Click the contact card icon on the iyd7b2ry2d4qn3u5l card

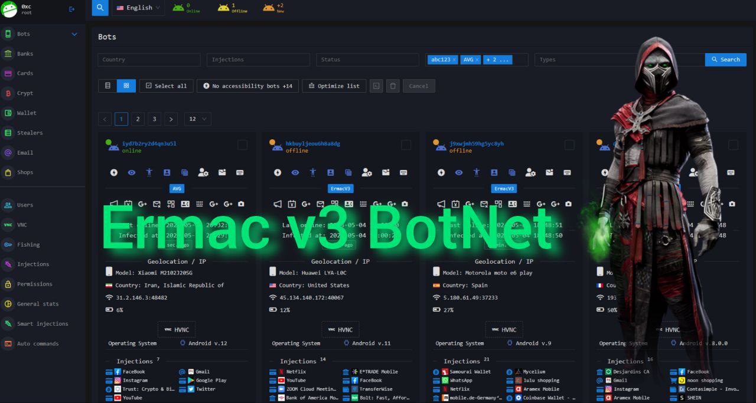pos(167,172)
